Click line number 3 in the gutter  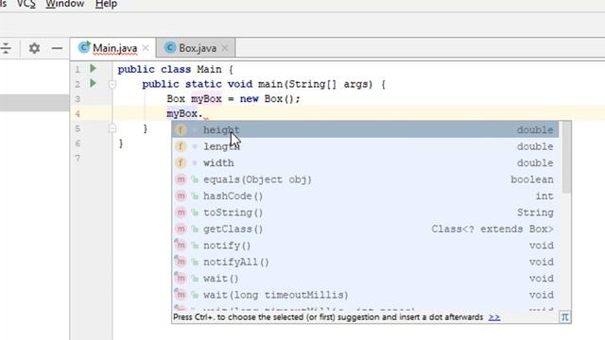pyautogui.click(x=78, y=99)
